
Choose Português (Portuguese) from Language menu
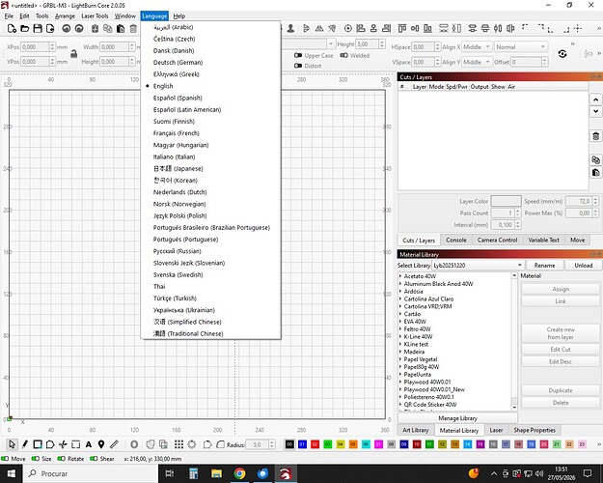(210, 240)
